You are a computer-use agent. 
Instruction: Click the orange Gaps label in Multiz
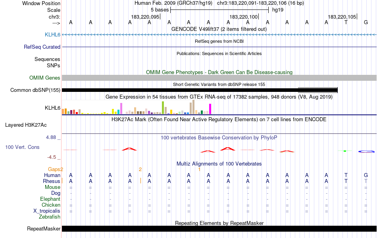(54, 169)
